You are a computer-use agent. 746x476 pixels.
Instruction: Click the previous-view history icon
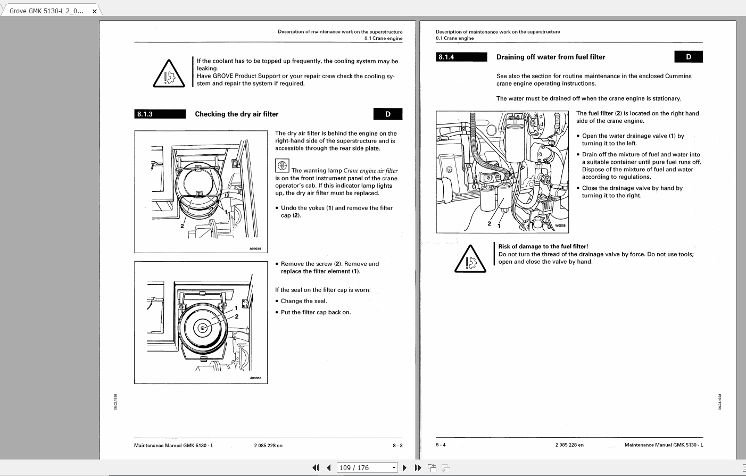(432, 467)
